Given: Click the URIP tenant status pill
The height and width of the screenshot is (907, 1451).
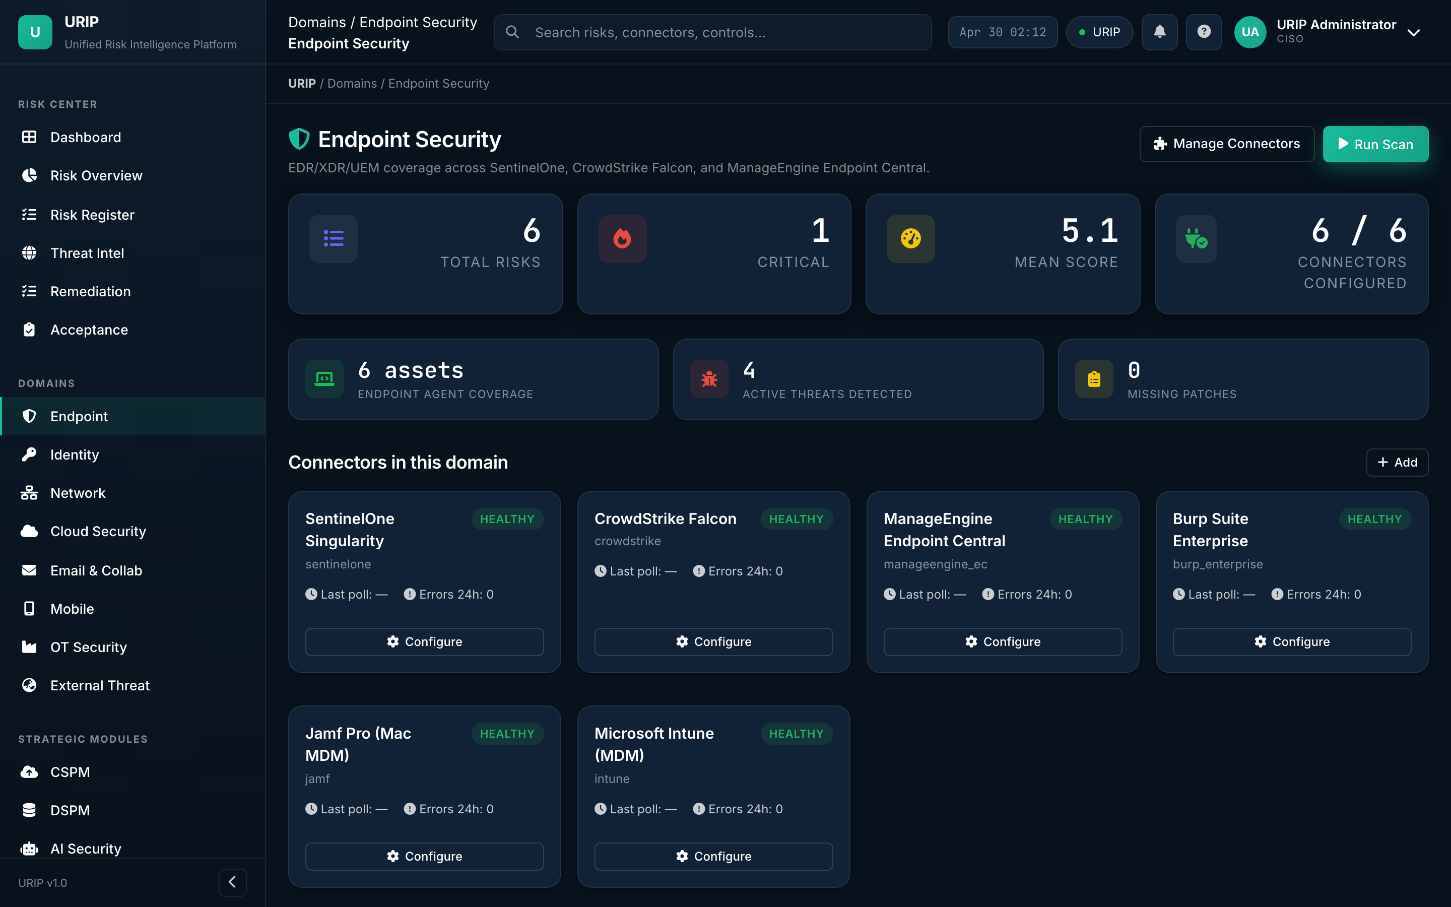Looking at the screenshot, I should [1099, 32].
